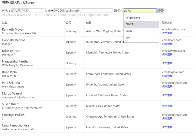
Task: Click the emails: gmail.com text
Action: [x=173, y=72]
